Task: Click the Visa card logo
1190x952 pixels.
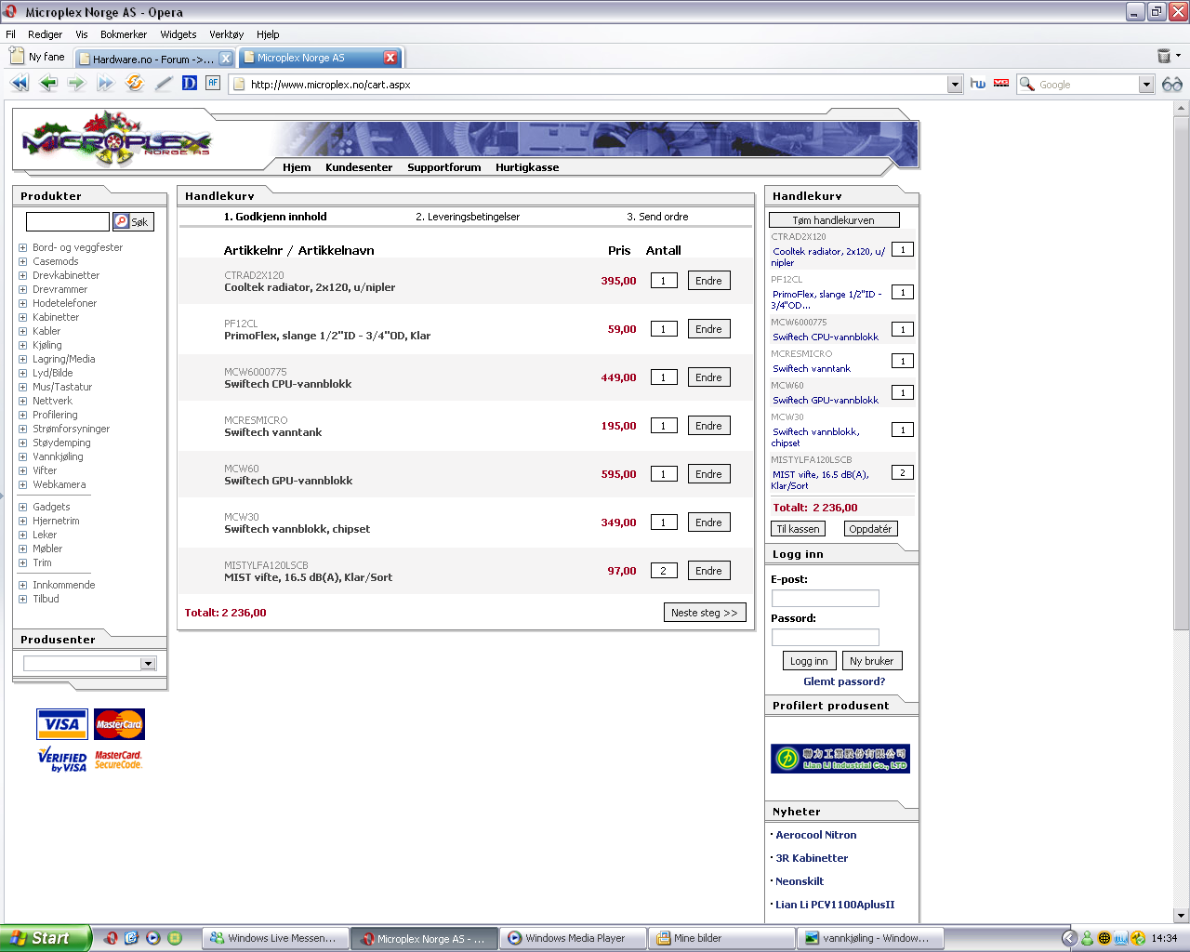Action: 62,724
